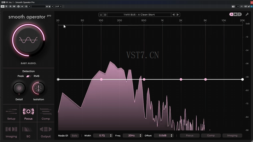Open dropdown next to camera icon

(237, 6)
